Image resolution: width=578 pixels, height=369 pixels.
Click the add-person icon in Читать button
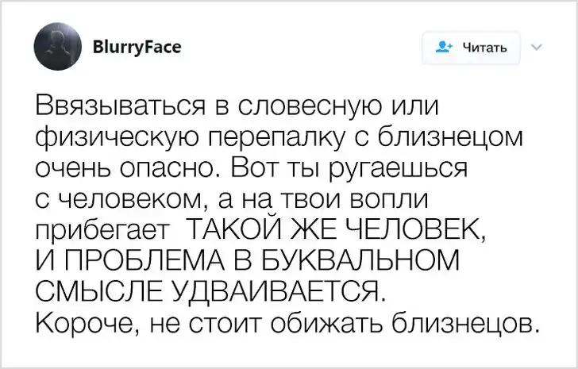[x=442, y=47]
